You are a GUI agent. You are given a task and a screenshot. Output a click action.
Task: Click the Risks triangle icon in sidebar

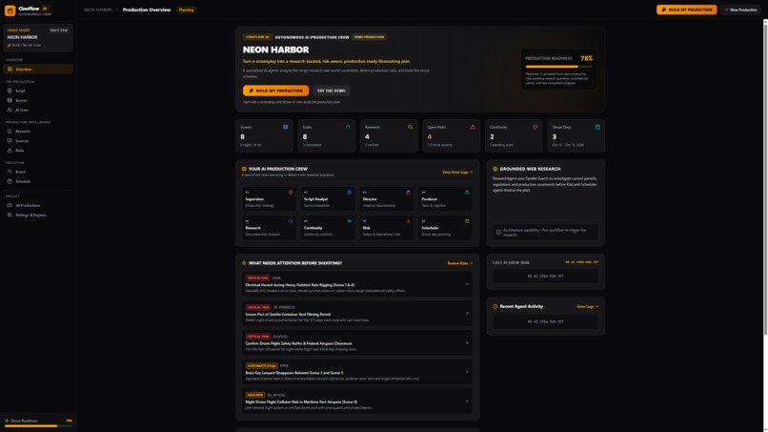click(10, 151)
